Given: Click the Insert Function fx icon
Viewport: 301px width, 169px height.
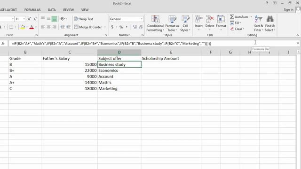Looking at the screenshot, I should [x=3, y=44].
